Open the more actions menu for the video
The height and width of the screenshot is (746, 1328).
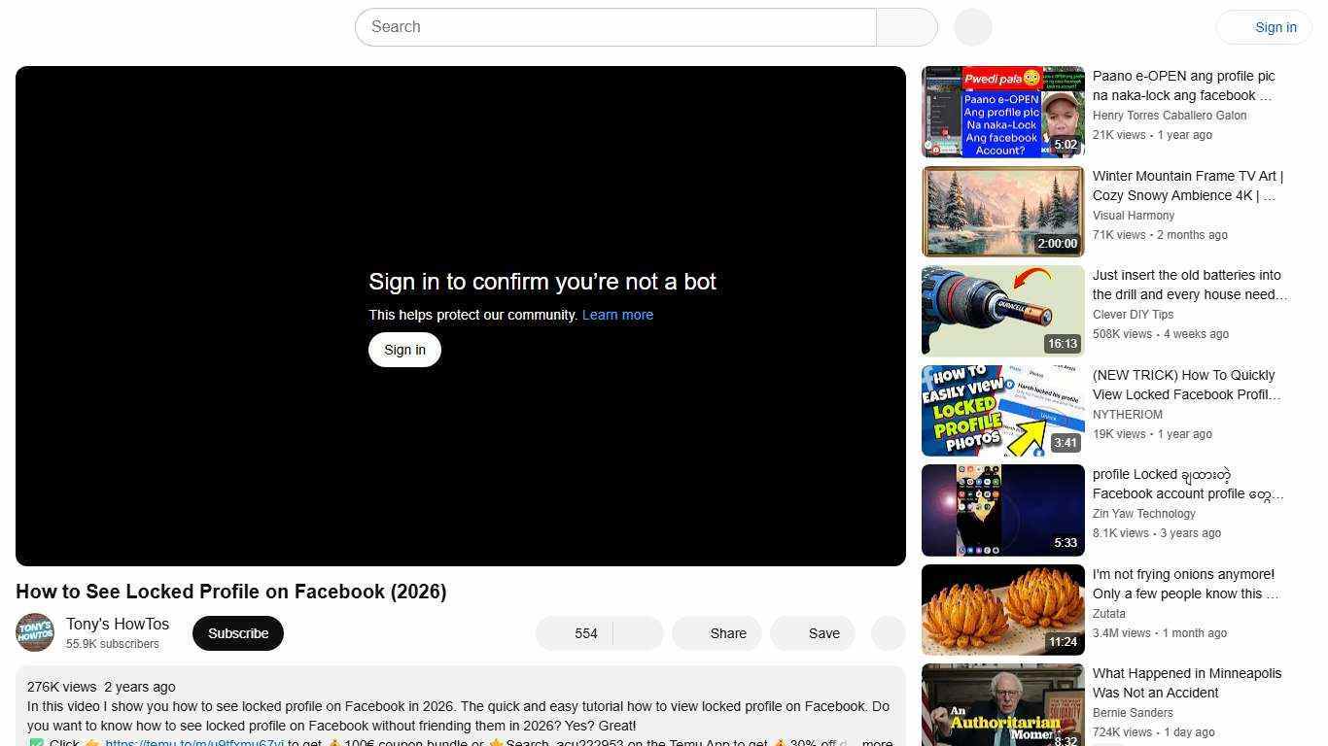(888, 633)
